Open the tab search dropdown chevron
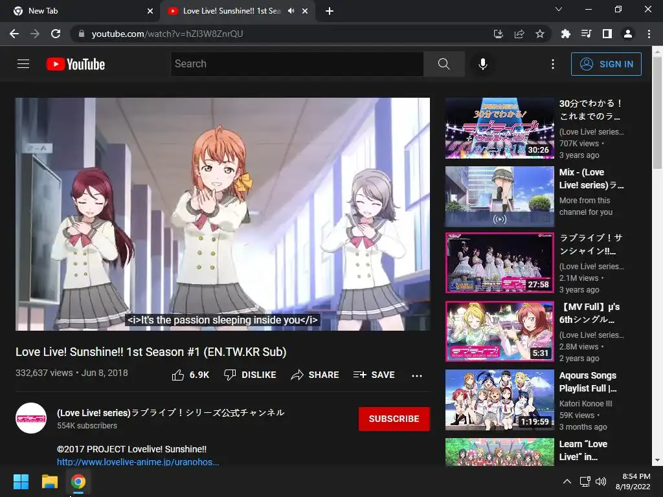Viewport: 663px width, 497px height. [x=559, y=9]
